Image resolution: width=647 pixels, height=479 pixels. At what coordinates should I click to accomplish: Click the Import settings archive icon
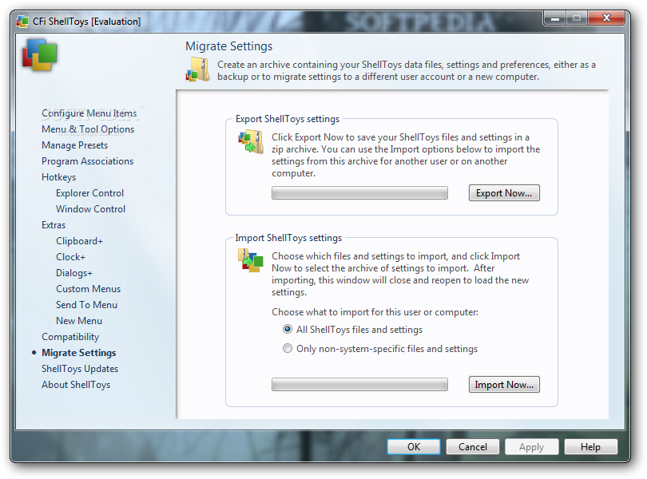(x=251, y=260)
